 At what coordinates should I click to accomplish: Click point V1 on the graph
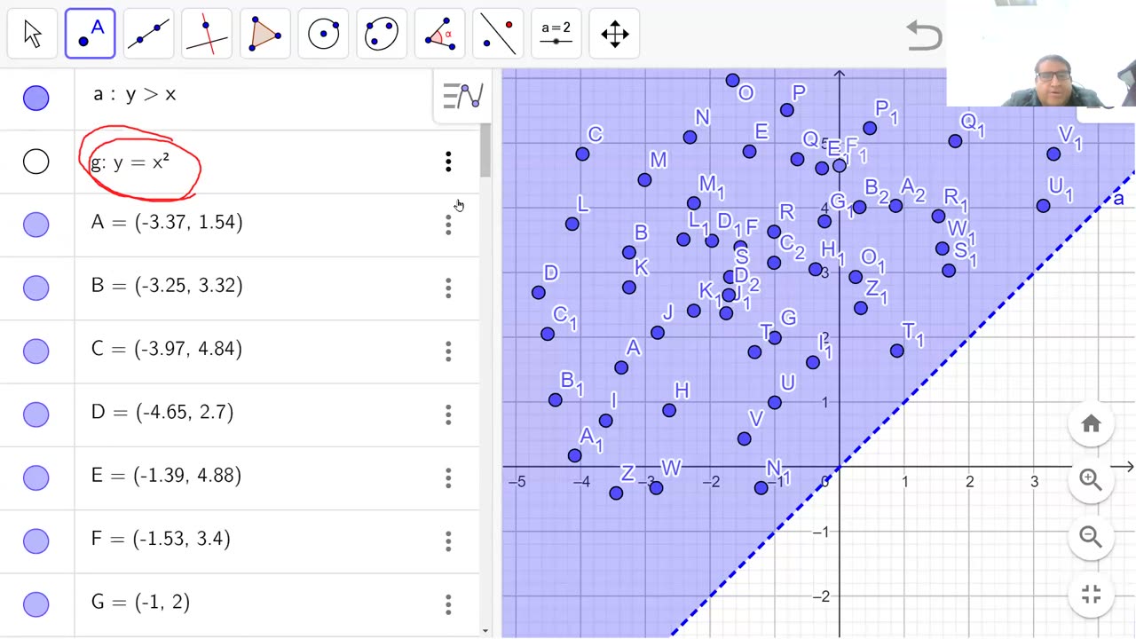click(x=1053, y=154)
